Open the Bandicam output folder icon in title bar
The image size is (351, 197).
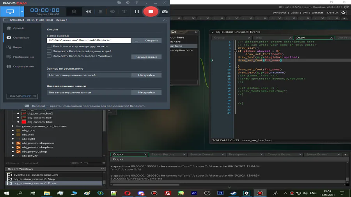pyautogui.click(x=119, y=3)
